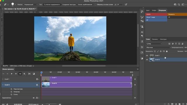The width and height of the screenshot is (187, 105).
Task: Open Слой 1 track filmstrip menu
Action: coord(38,79)
